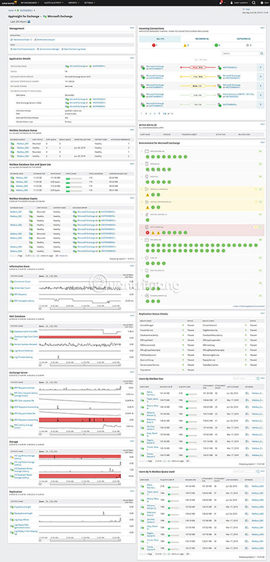Click the Volumes category icon

click(x=146, y=240)
